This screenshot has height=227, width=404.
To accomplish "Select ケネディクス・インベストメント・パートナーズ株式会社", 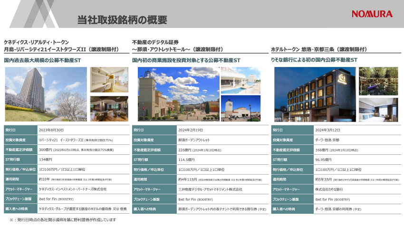I will coord(73,189).
